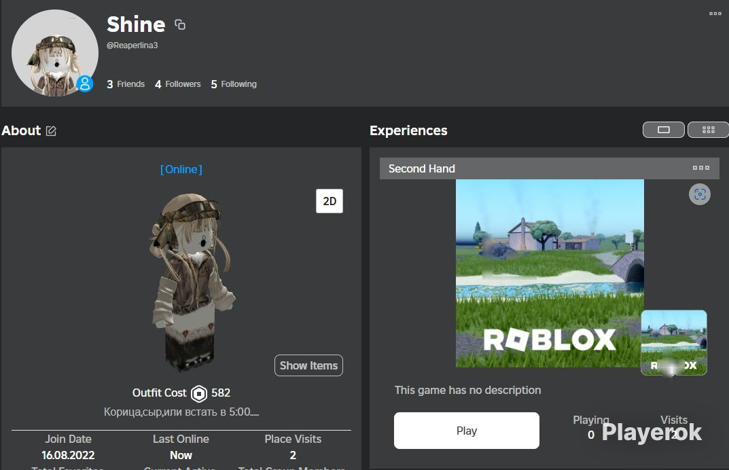Click the Experiences heading
Screen dimensions: 729x470
tap(408, 130)
